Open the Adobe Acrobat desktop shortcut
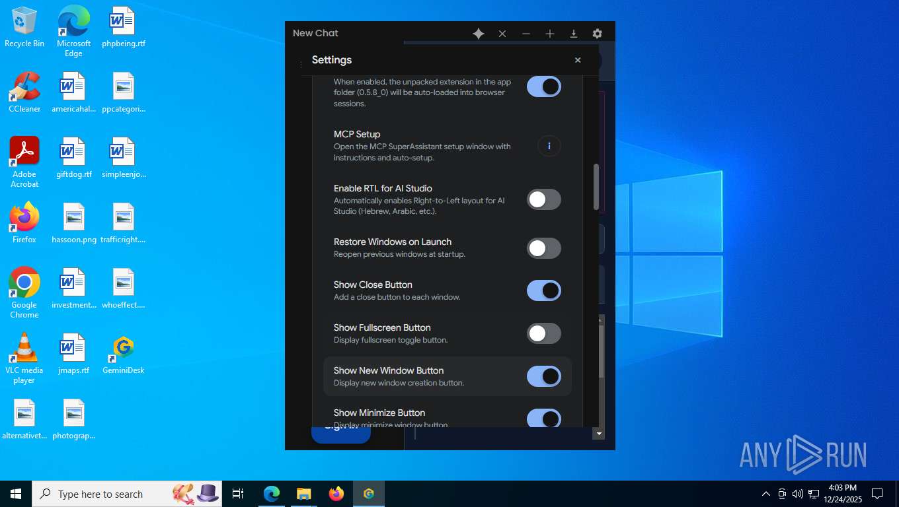The width and height of the screenshot is (899, 507). 24,162
